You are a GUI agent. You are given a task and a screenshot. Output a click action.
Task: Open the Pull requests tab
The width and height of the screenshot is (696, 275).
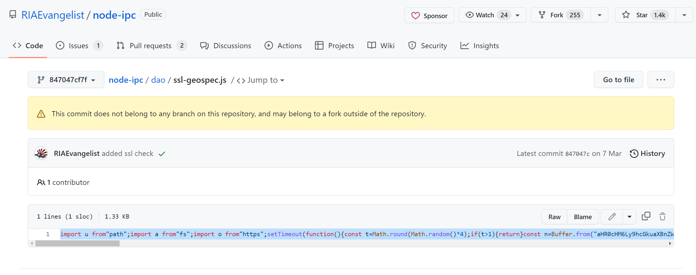click(152, 46)
